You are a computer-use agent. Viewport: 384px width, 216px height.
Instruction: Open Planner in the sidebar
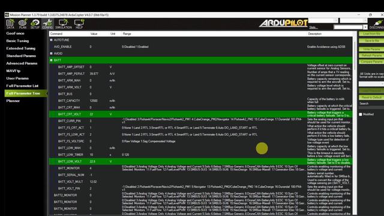coord(13,101)
